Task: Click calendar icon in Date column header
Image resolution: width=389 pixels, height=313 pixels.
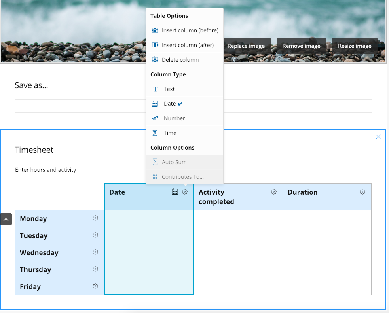Action: (175, 192)
